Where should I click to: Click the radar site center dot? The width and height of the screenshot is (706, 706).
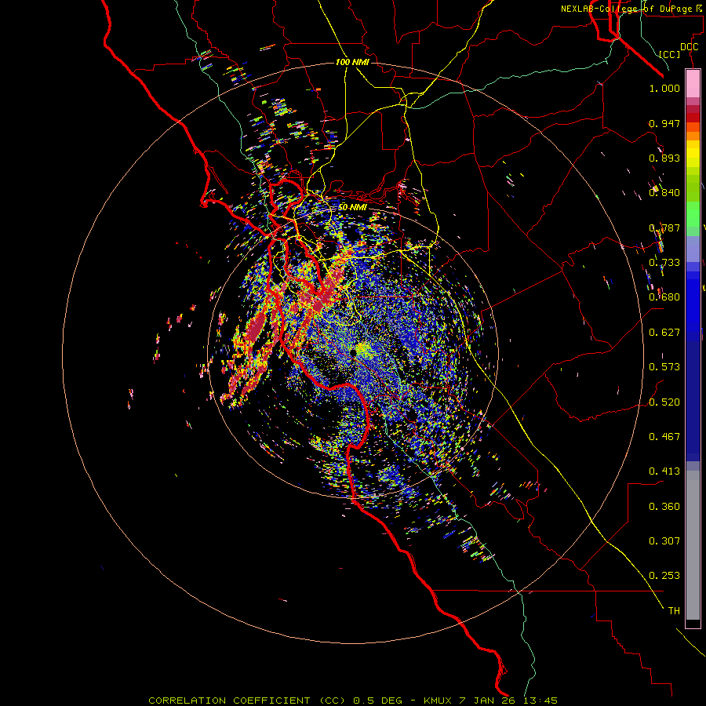(353, 353)
